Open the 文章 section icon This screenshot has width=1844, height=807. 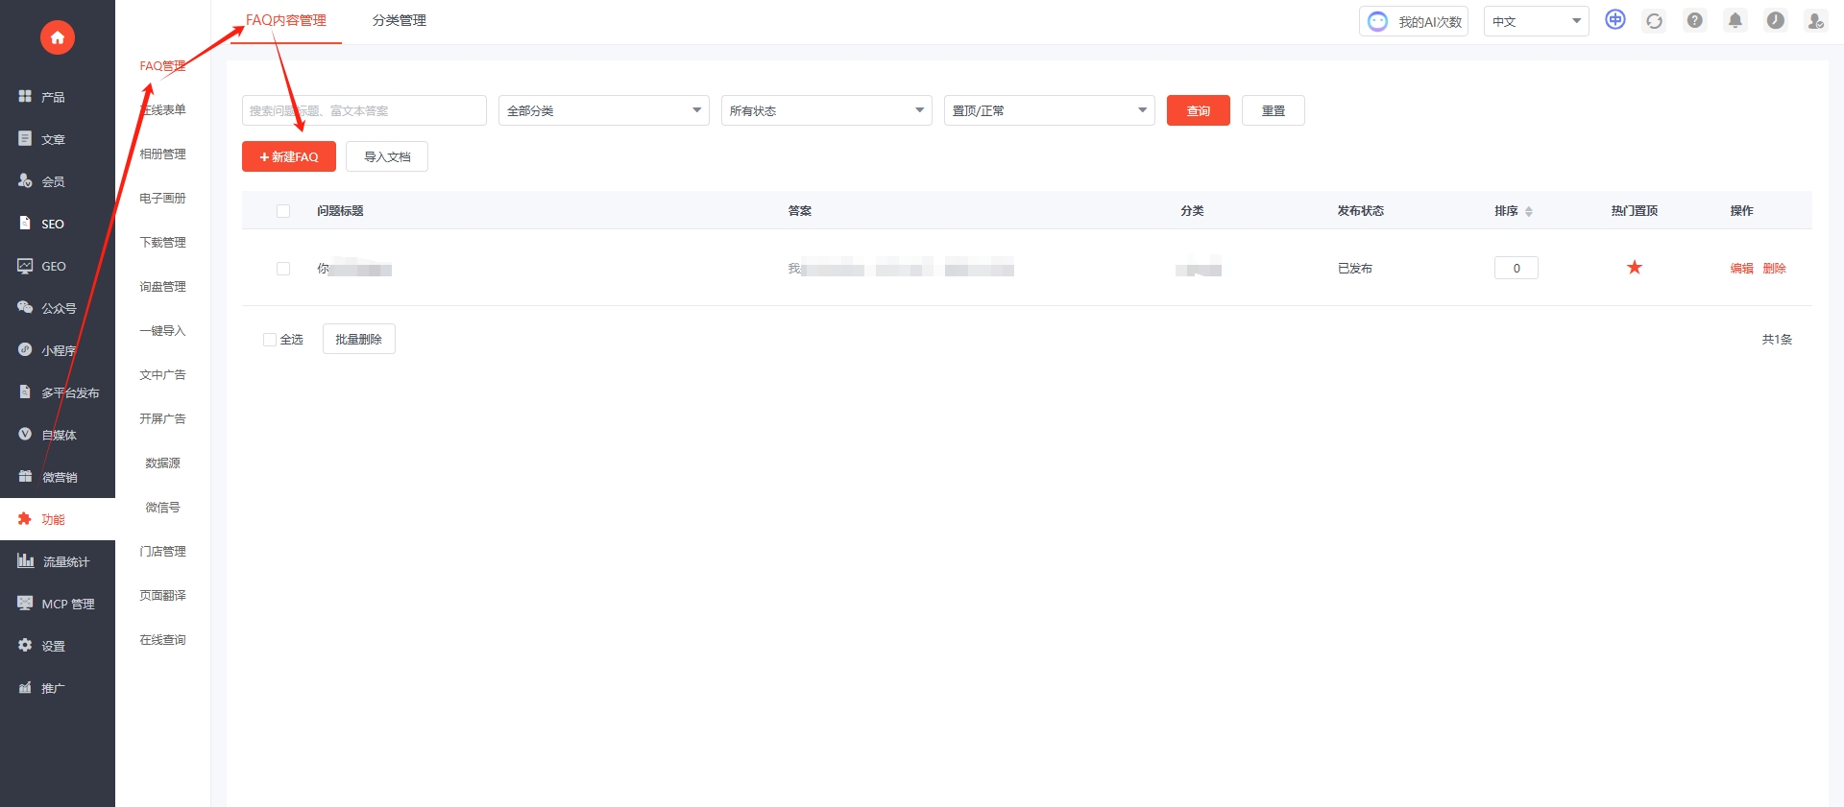25,139
